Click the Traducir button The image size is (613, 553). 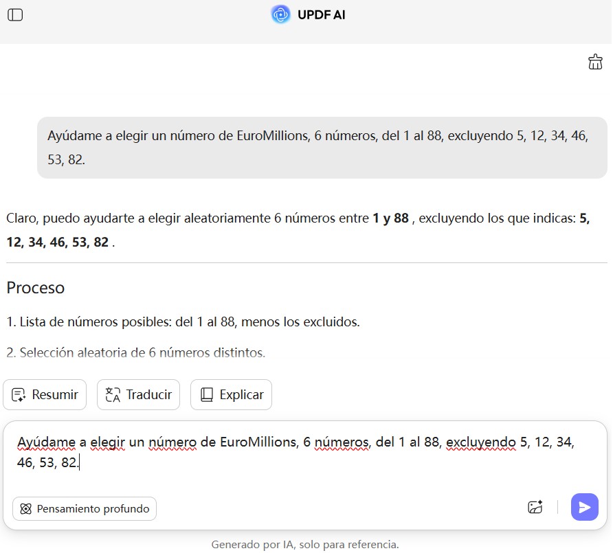(138, 394)
